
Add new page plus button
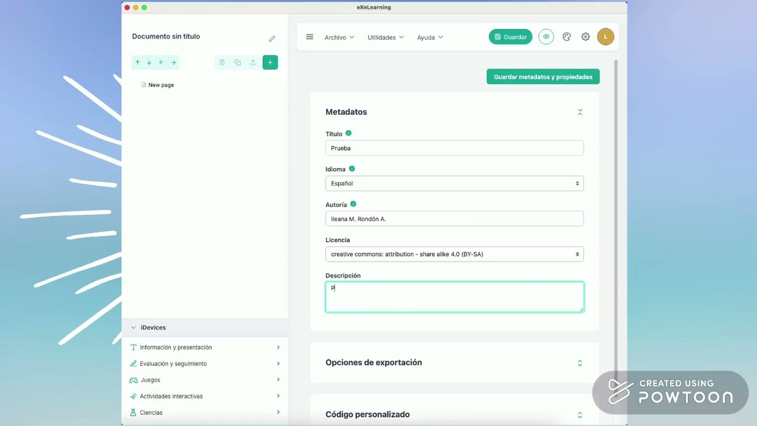pos(270,62)
